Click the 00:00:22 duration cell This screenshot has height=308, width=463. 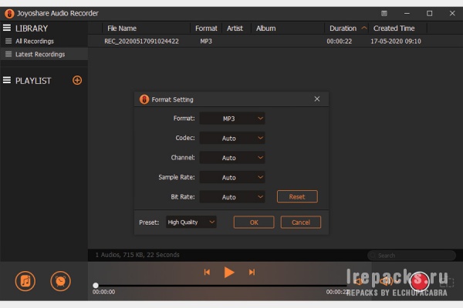340,42
